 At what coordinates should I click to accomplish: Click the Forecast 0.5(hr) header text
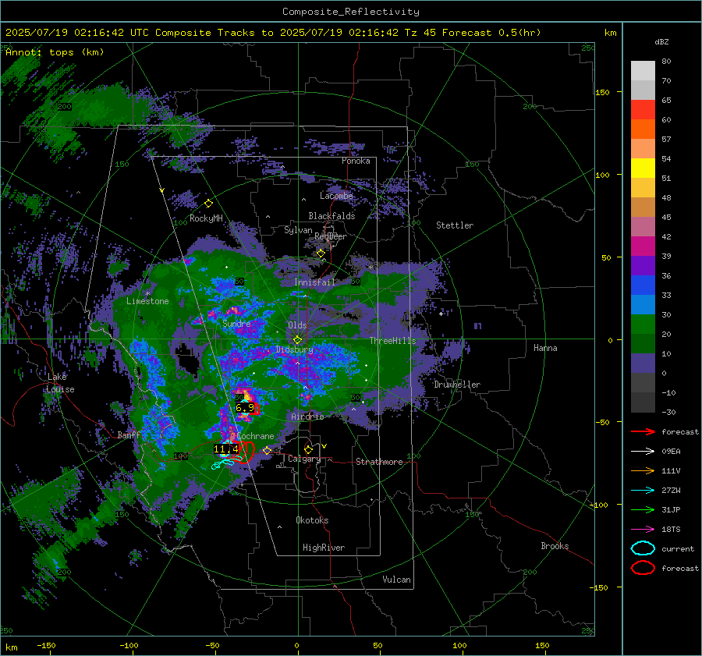(x=491, y=33)
